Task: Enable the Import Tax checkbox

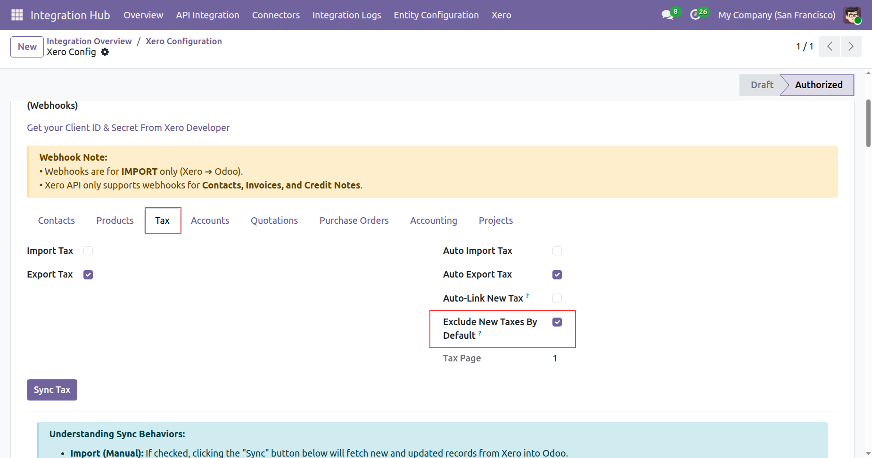Action: 88,251
